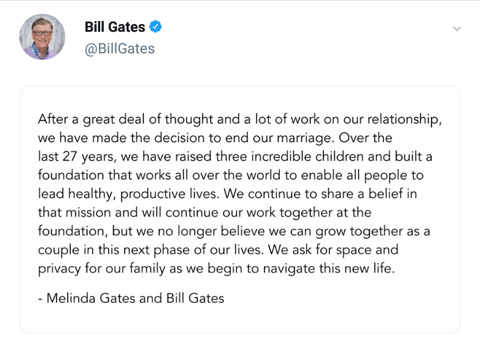480x343 pixels.
Task: Click the line starting privacy for our family
Action: pyautogui.click(x=217, y=269)
